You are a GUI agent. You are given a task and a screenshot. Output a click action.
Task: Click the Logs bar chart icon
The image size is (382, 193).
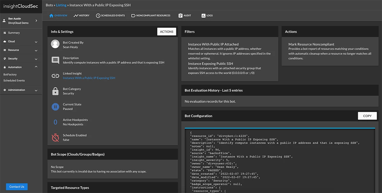pos(203,15)
